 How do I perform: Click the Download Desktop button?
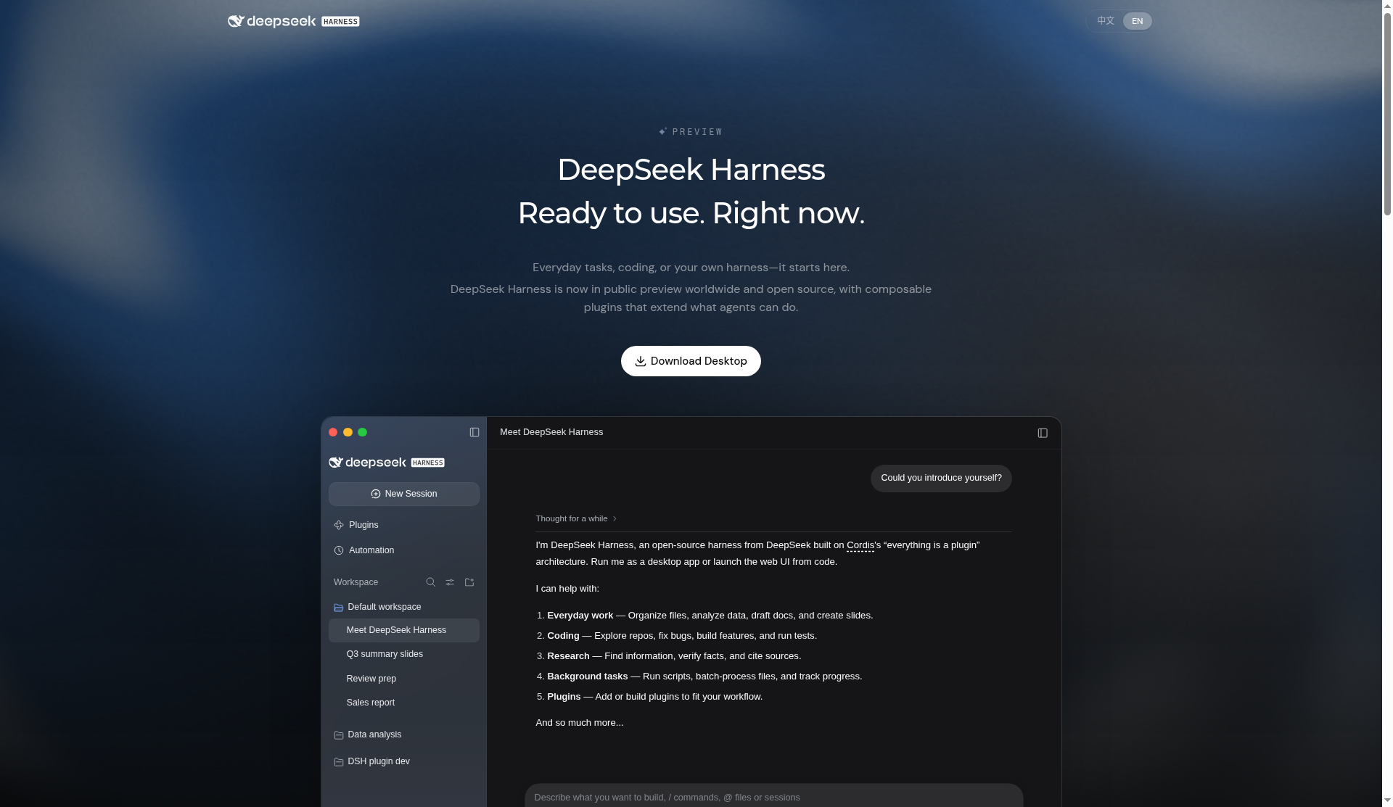[691, 361]
